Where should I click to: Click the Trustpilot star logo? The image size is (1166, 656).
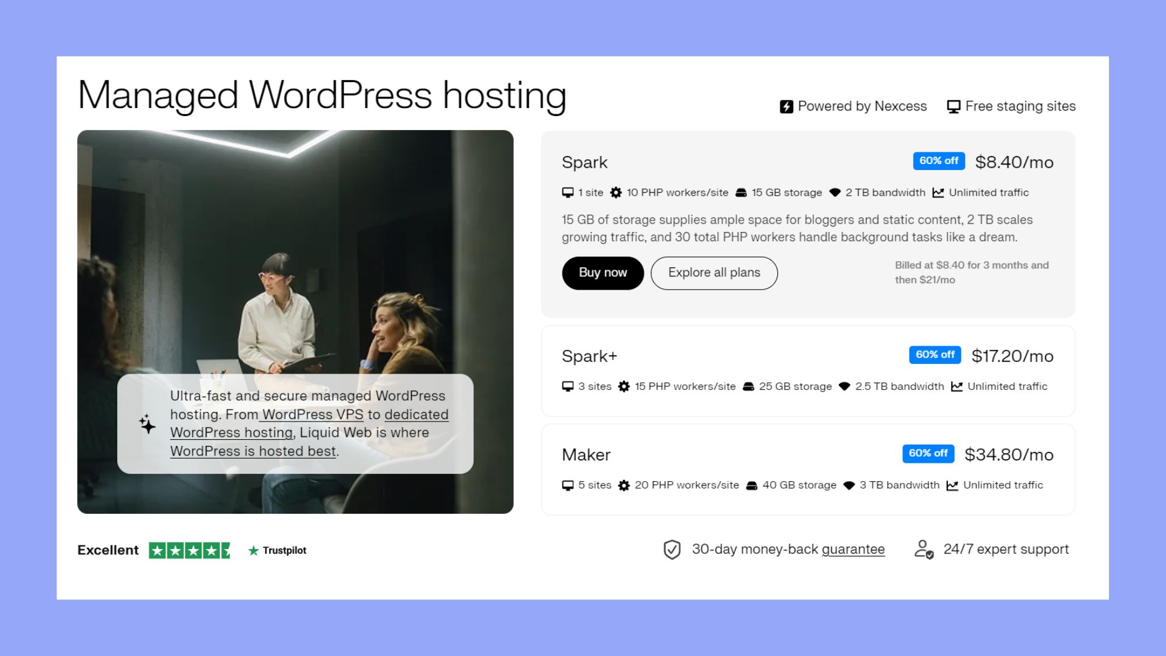click(253, 550)
